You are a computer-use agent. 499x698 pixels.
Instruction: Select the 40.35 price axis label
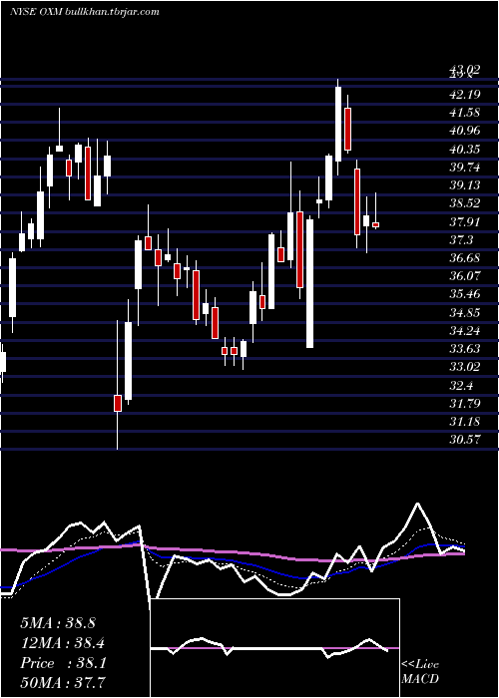[x=464, y=150]
